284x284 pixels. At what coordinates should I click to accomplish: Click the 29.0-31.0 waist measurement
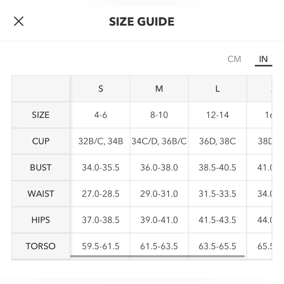pos(159,194)
